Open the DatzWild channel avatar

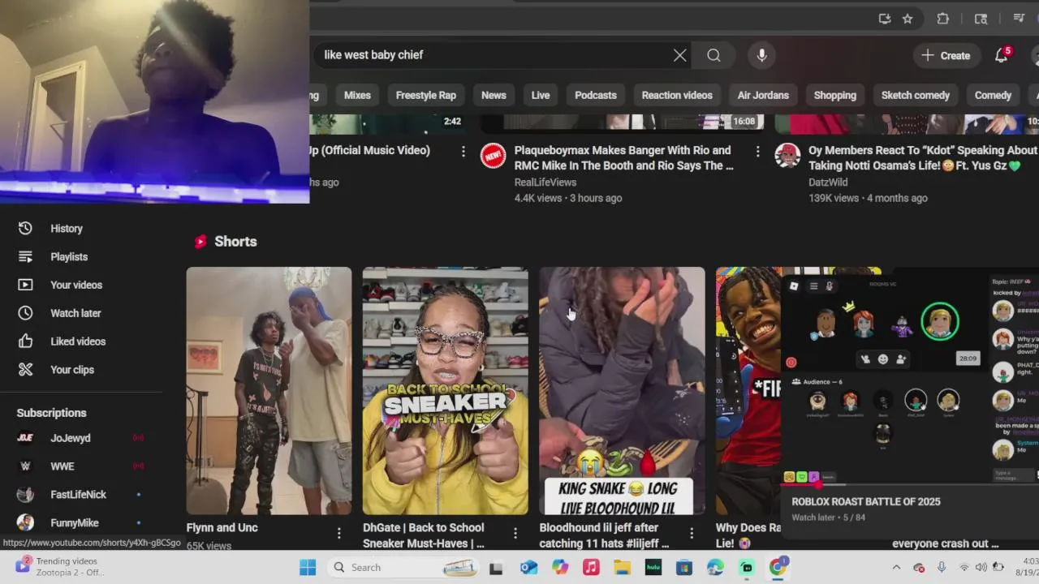tap(787, 155)
